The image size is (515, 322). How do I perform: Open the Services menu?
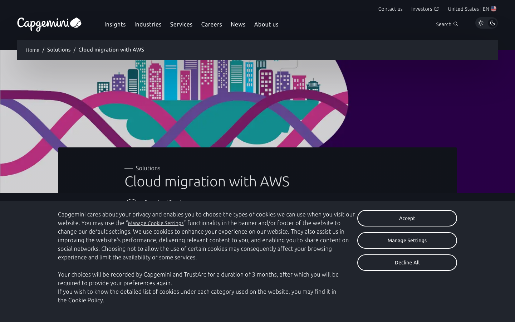181,24
